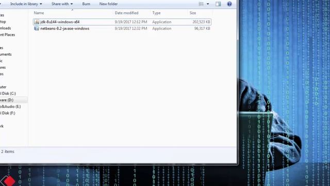Open Downloads in the navigation pane
Image resolution: width=330 pixels, height=186 pixels.
coord(6,28)
